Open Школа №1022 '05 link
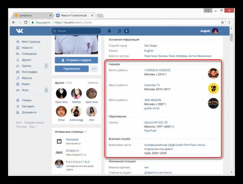 click(x=156, y=122)
